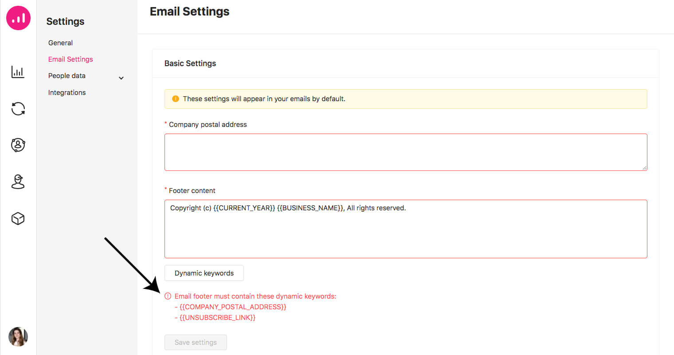Open the People data menu item

67,76
